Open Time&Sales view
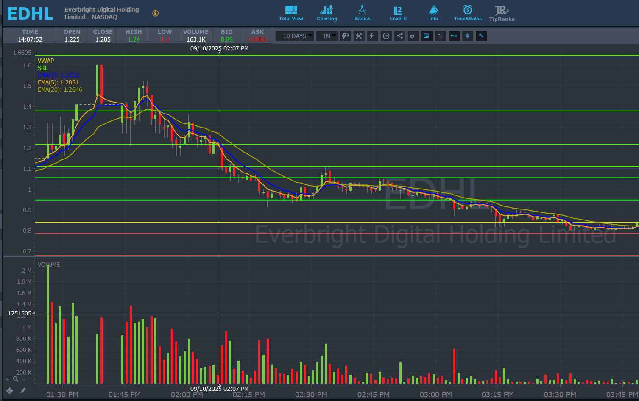The width and height of the screenshot is (639, 401). click(468, 13)
